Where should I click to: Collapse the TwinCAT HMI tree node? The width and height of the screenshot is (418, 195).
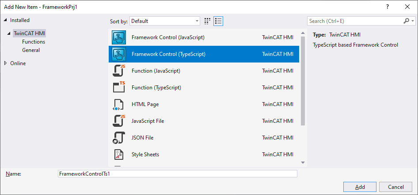click(x=9, y=33)
